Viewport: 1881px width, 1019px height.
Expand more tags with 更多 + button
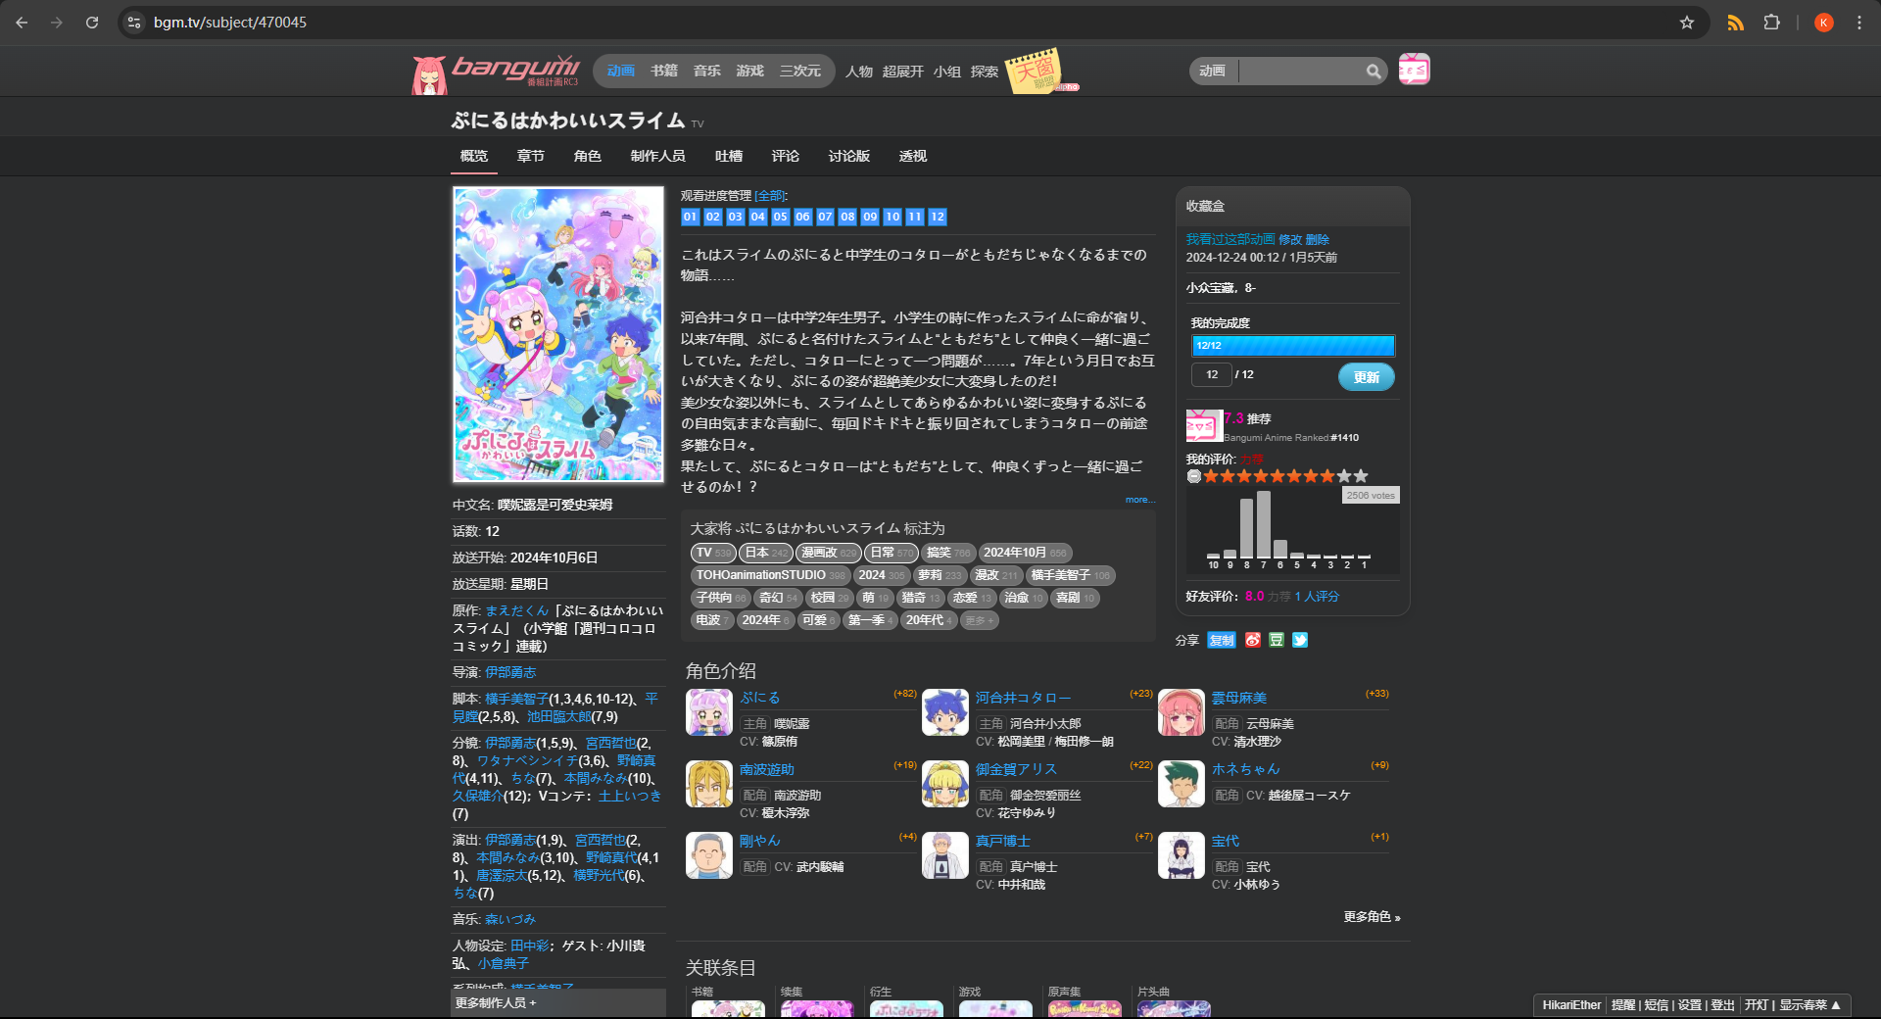[979, 620]
